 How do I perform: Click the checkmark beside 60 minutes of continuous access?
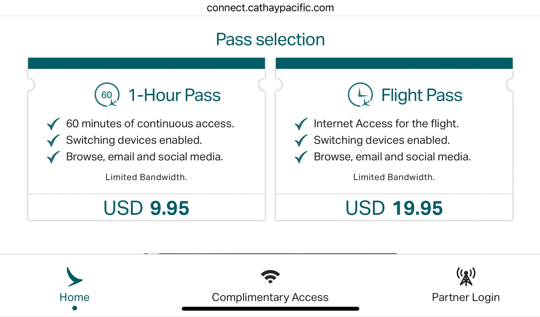click(x=53, y=124)
